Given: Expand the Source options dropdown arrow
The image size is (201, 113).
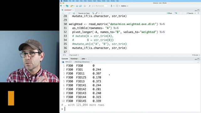Looking at the screenshot, I should [195, 13].
